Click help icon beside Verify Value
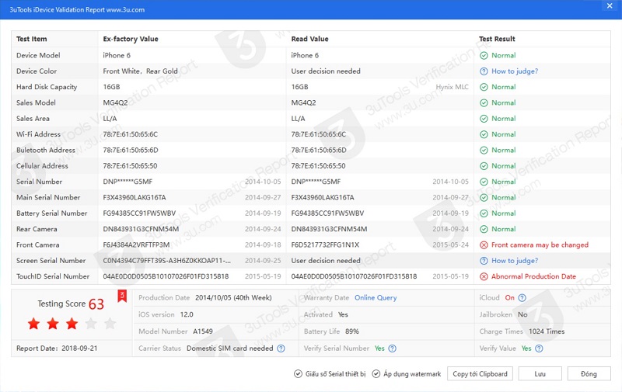 tap(539, 349)
